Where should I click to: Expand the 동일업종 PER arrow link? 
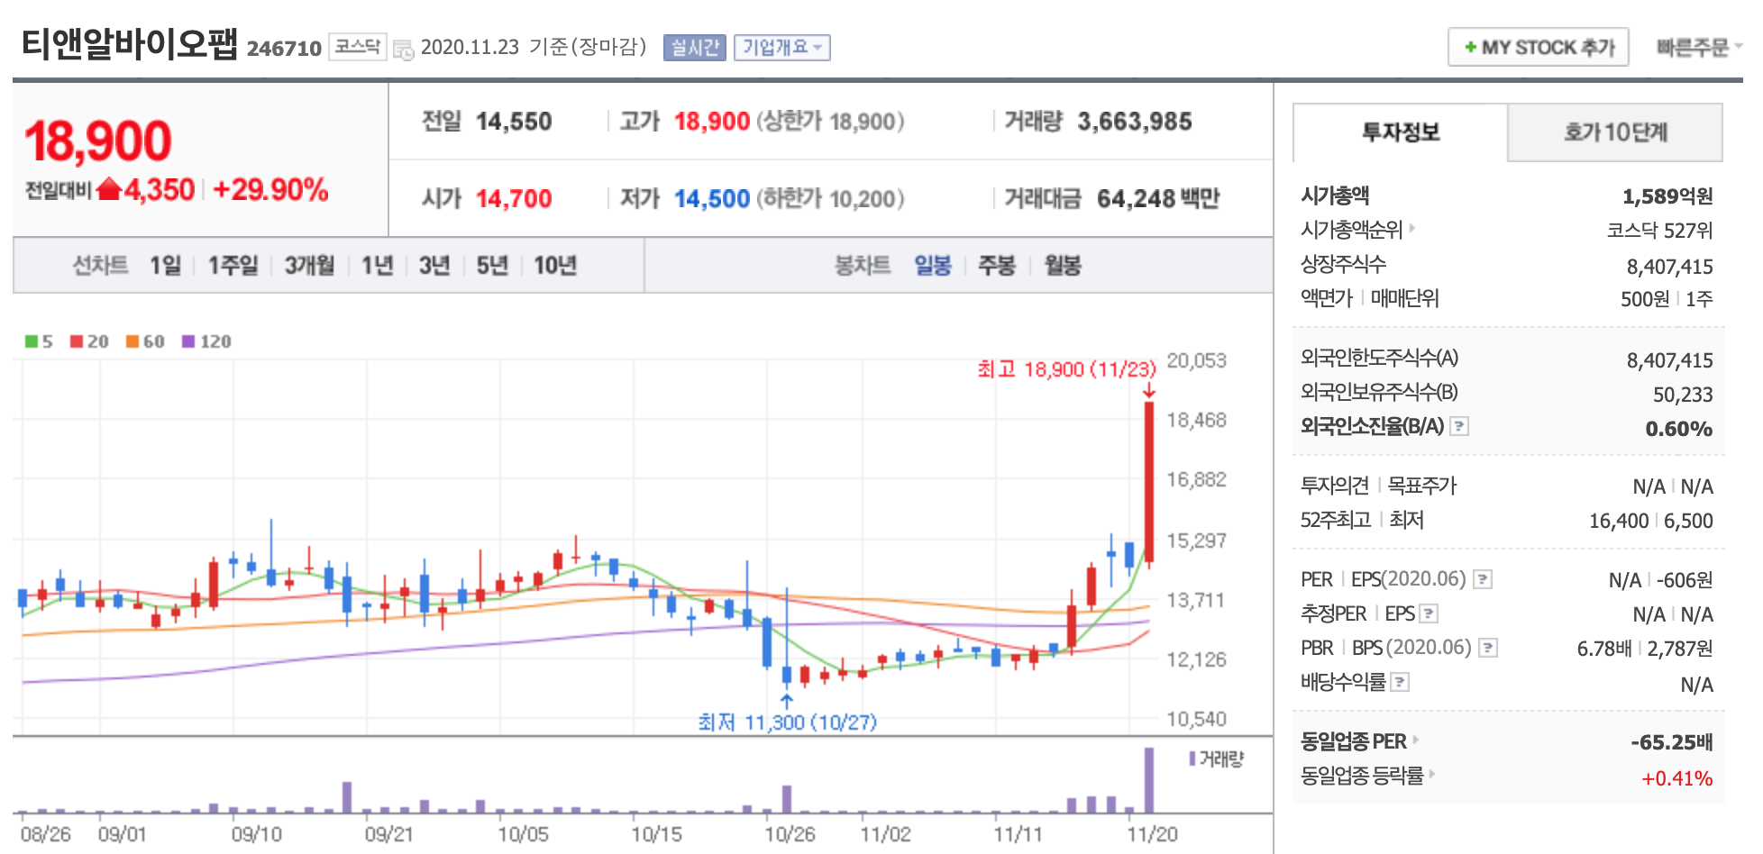(1416, 740)
